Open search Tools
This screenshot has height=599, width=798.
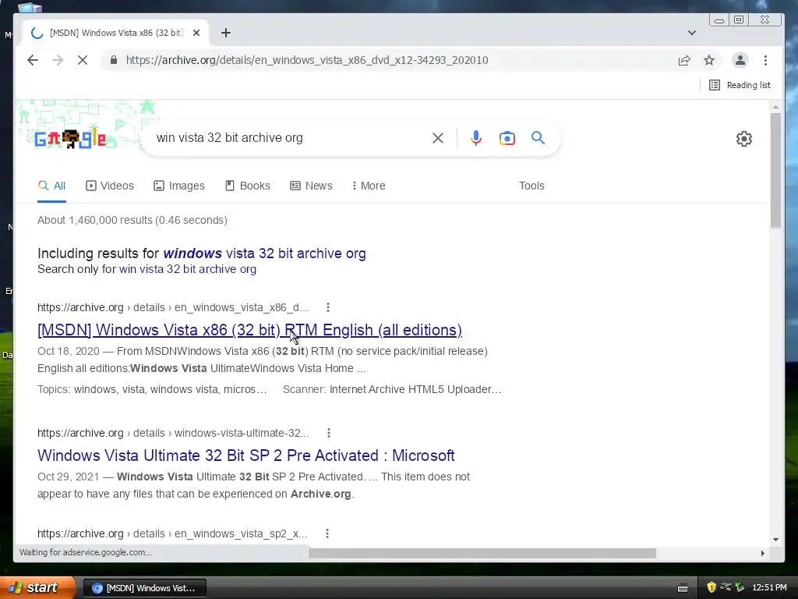click(531, 186)
